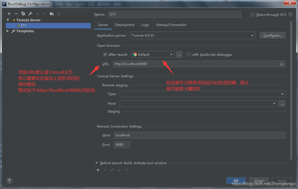Enable with JavaScript debugger checkbox

pyautogui.click(x=189, y=54)
